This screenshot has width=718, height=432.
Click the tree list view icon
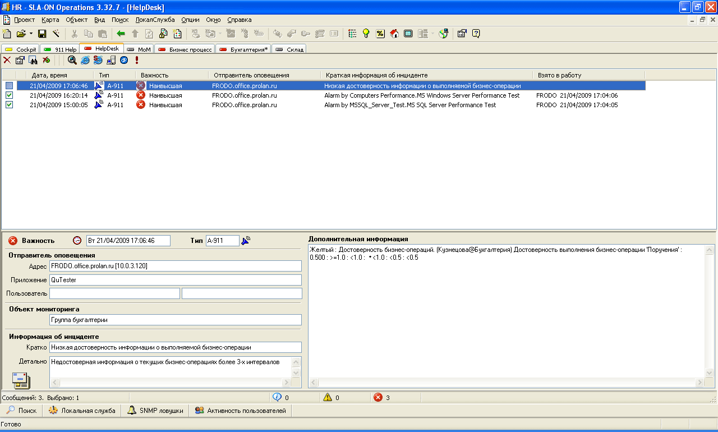352,34
